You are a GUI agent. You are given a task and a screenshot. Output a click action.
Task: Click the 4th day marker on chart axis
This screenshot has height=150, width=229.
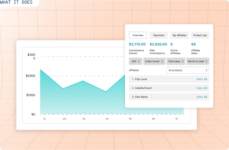click(107, 119)
